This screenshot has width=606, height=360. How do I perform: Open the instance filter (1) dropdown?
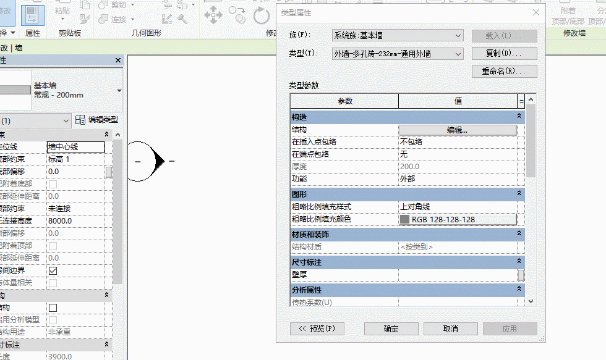coord(66,121)
